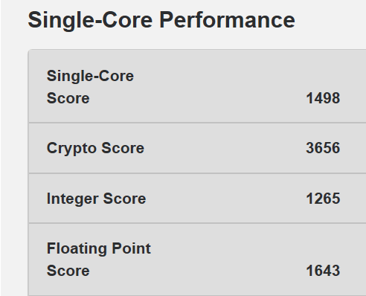Click the Single-Core Performance heading
Screen dimensions: 366x296
[161, 21]
